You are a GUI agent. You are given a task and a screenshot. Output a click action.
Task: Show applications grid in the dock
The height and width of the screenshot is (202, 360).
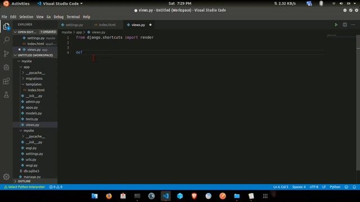coord(265,196)
